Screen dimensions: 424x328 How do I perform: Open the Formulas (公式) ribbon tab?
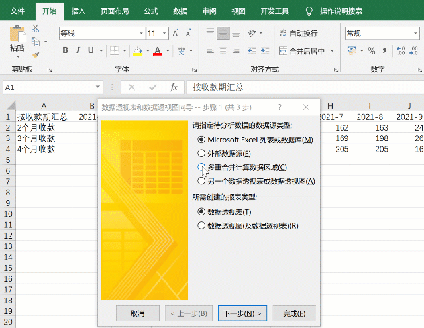tap(150, 11)
